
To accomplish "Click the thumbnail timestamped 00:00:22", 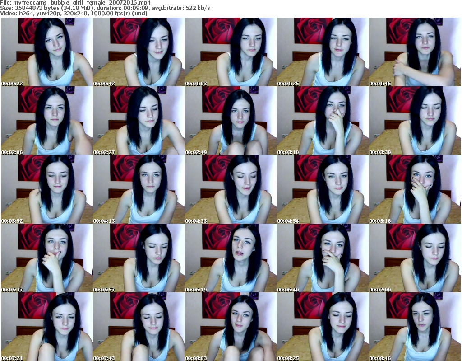I will [x=47, y=52].
